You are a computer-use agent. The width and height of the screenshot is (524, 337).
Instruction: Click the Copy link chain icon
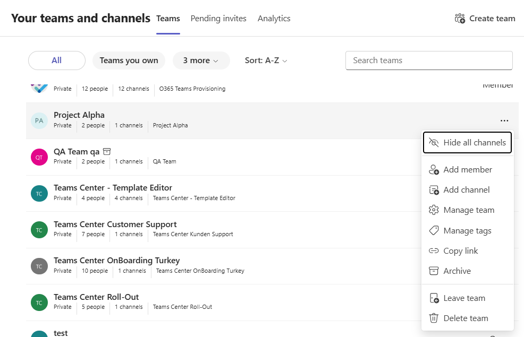tap(434, 251)
